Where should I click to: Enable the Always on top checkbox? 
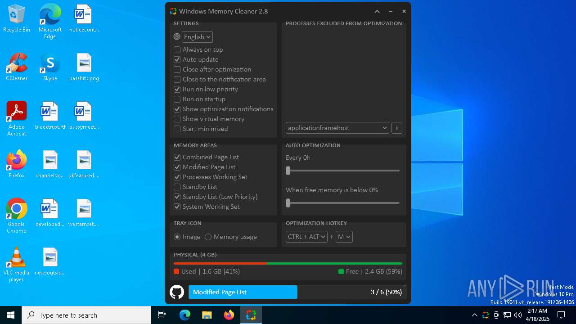198,49
